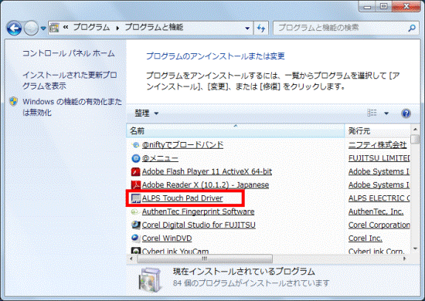
Task: Click publisher AuthenTec, Inc.
Action: click(x=376, y=211)
